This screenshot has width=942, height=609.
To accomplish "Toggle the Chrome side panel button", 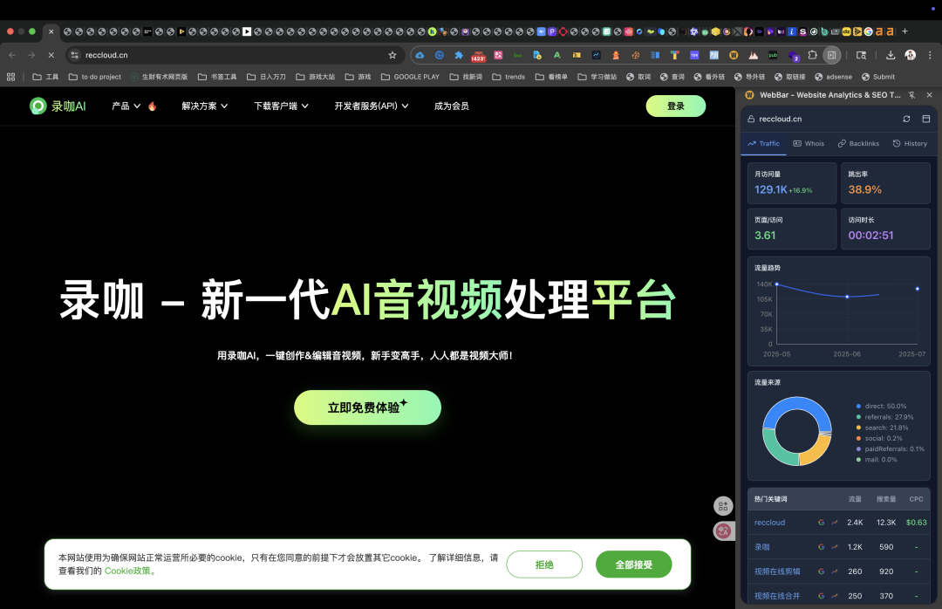I will 831,55.
